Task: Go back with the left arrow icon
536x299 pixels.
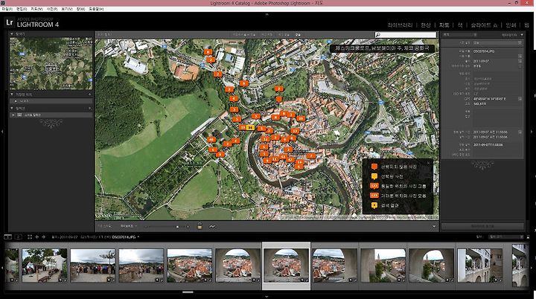Action: tap(37, 237)
